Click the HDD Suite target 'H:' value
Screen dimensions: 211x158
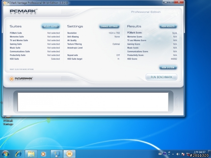[x=119, y=59]
